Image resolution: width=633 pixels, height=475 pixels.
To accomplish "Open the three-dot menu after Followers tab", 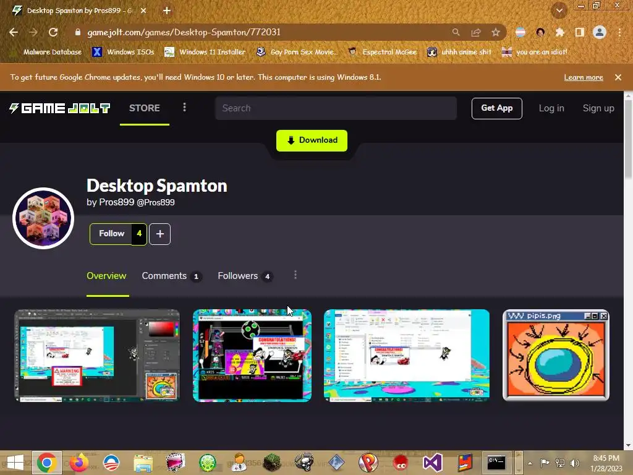I will pyautogui.click(x=295, y=275).
